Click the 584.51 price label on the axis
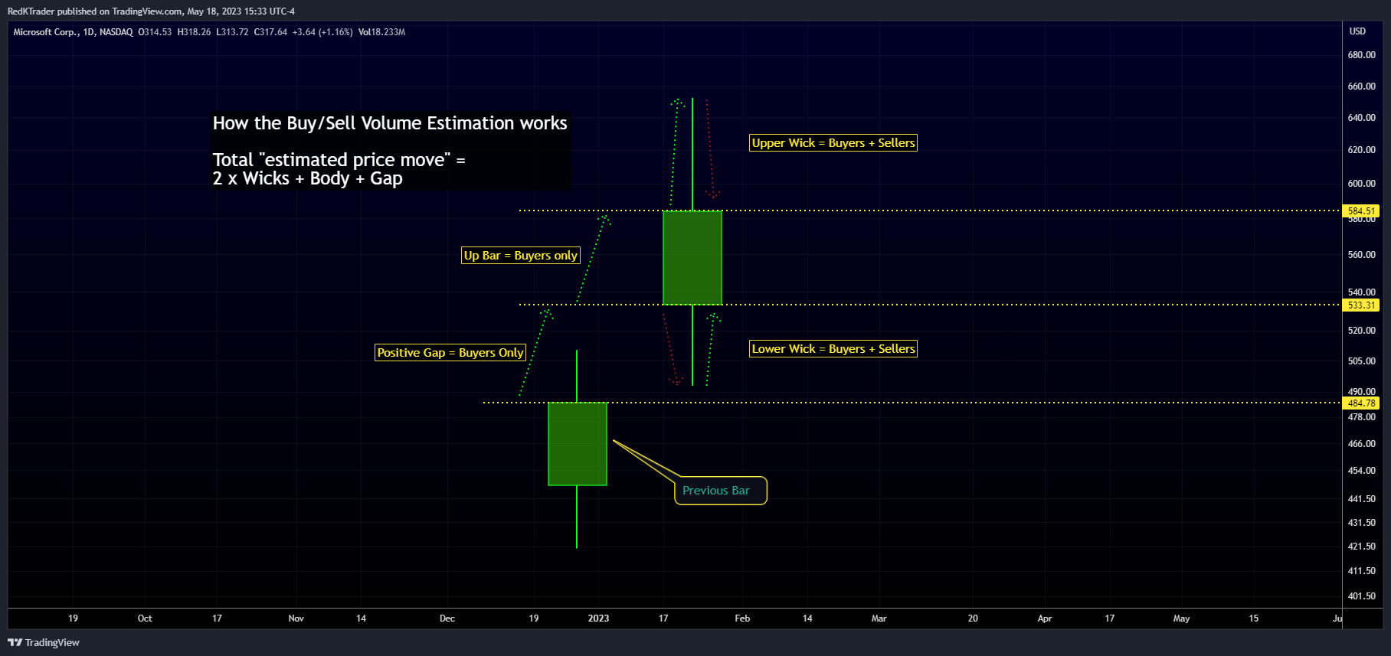This screenshot has height=656, width=1391. click(x=1361, y=211)
